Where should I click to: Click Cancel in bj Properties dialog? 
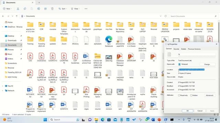(200, 111)
